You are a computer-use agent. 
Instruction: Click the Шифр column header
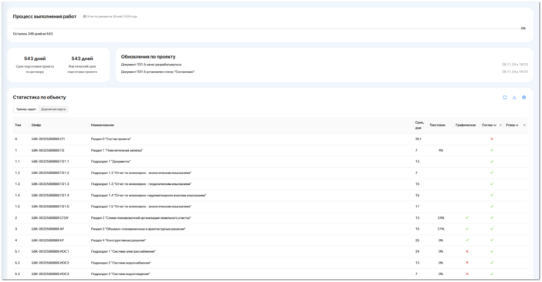(36, 125)
